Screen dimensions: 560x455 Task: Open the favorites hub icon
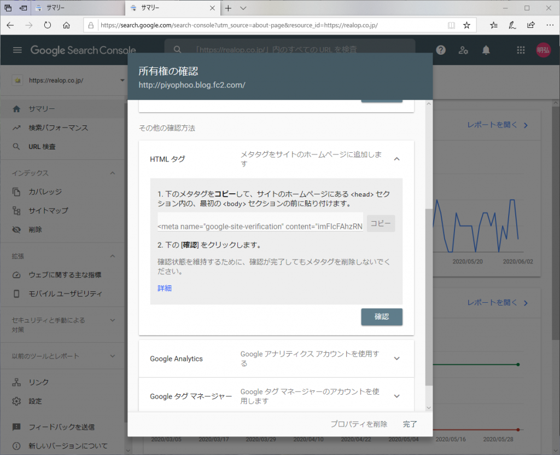[x=494, y=25]
